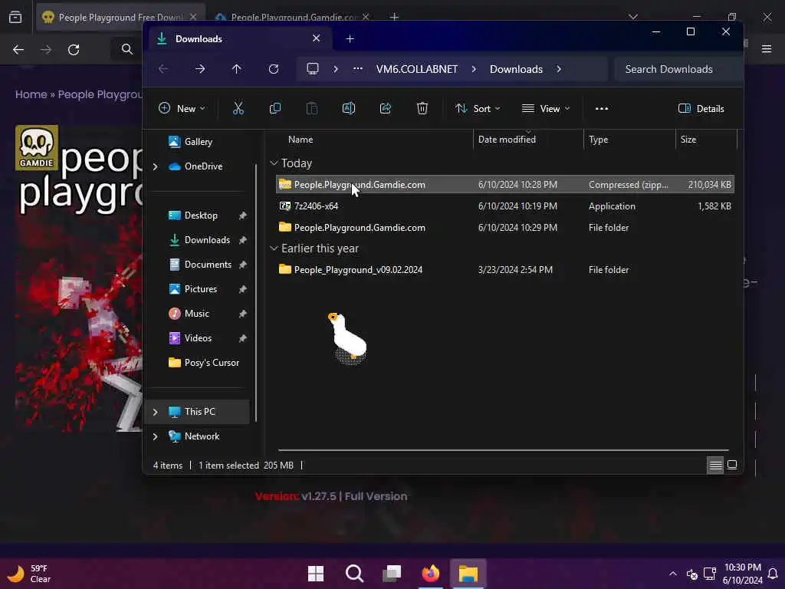785x589 pixels.
Task: Open new tab in Firefox
Action: pyautogui.click(x=395, y=17)
